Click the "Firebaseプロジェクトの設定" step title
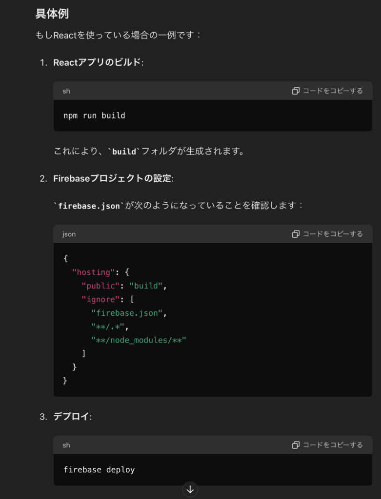The width and height of the screenshot is (381, 499). (x=112, y=179)
